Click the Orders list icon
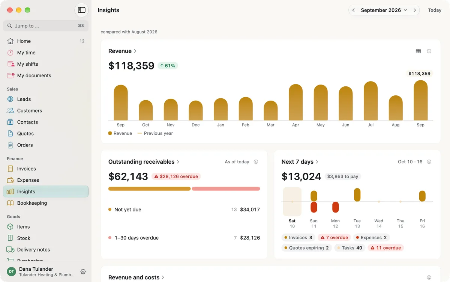Image resolution: width=450 pixels, height=282 pixels. coord(10,145)
